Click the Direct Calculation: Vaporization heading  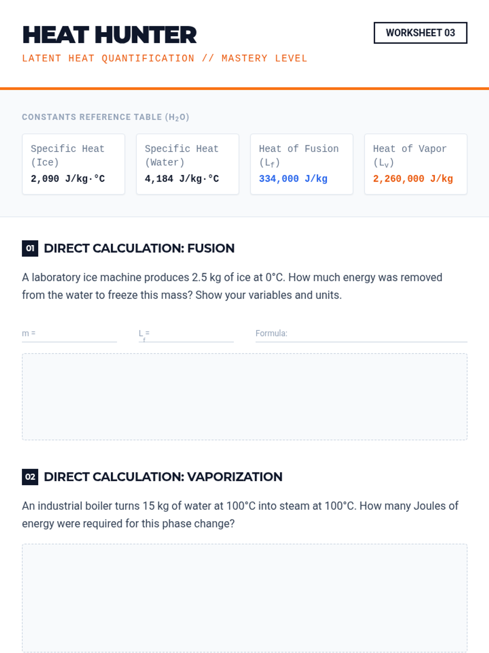[163, 477]
